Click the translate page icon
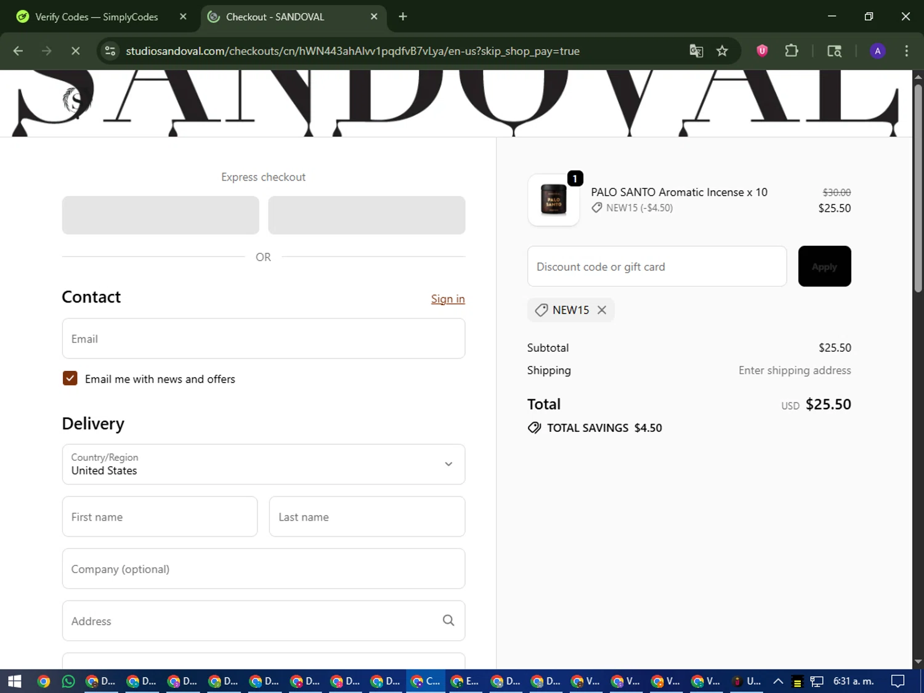This screenshot has height=693, width=924. pos(696,51)
